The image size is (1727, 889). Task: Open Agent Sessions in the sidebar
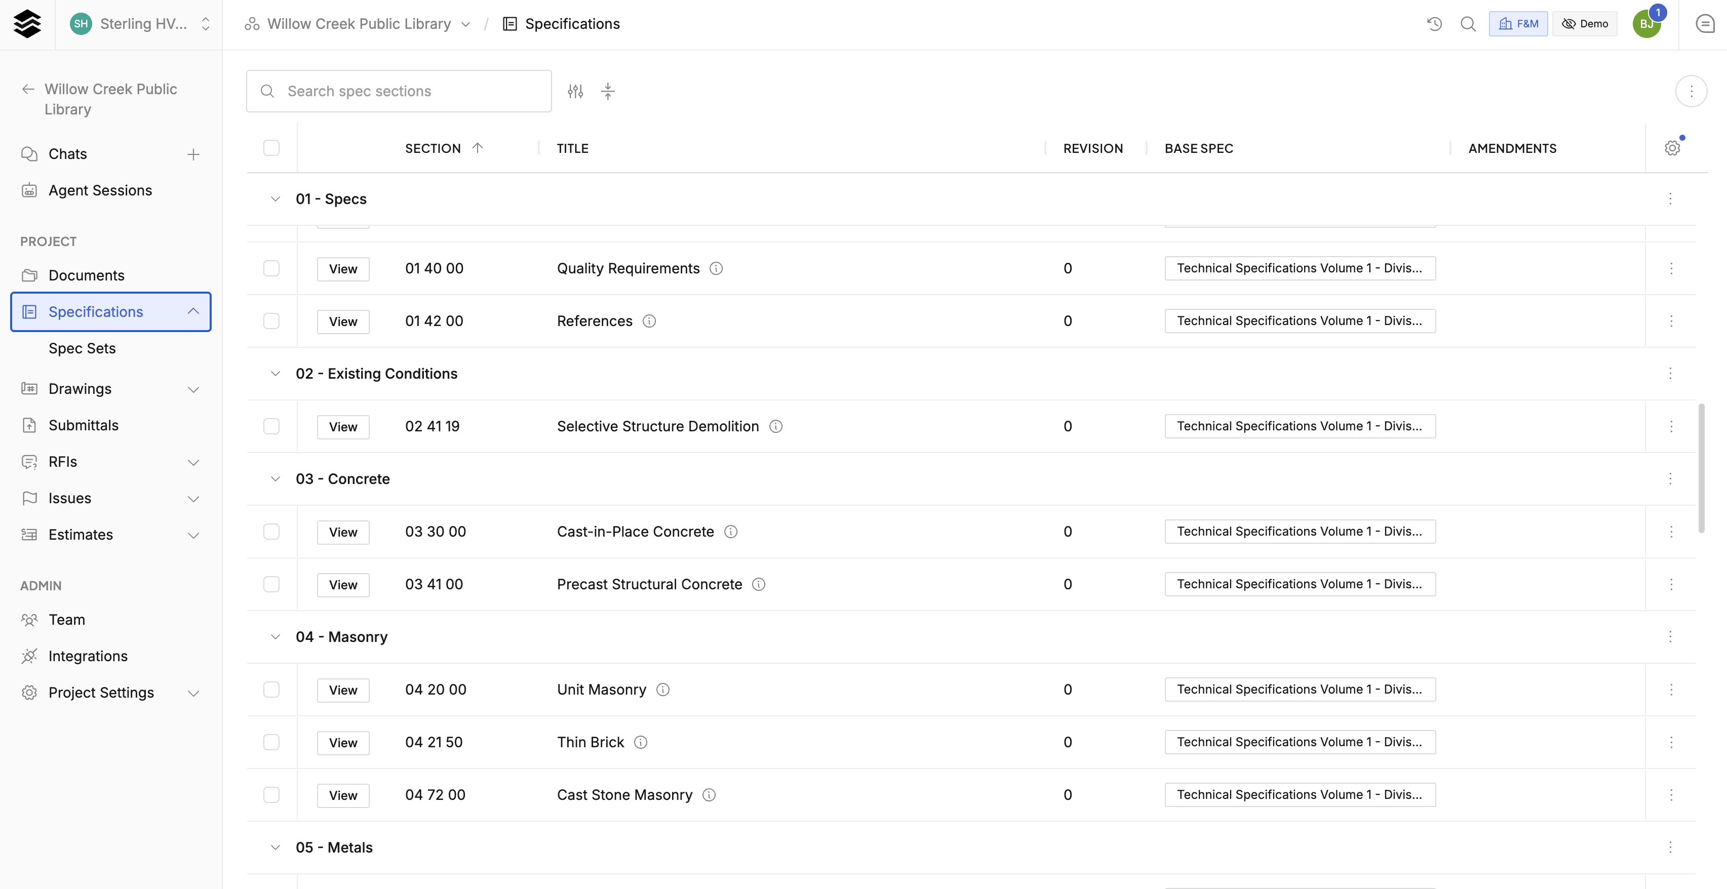[x=101, y=191]
